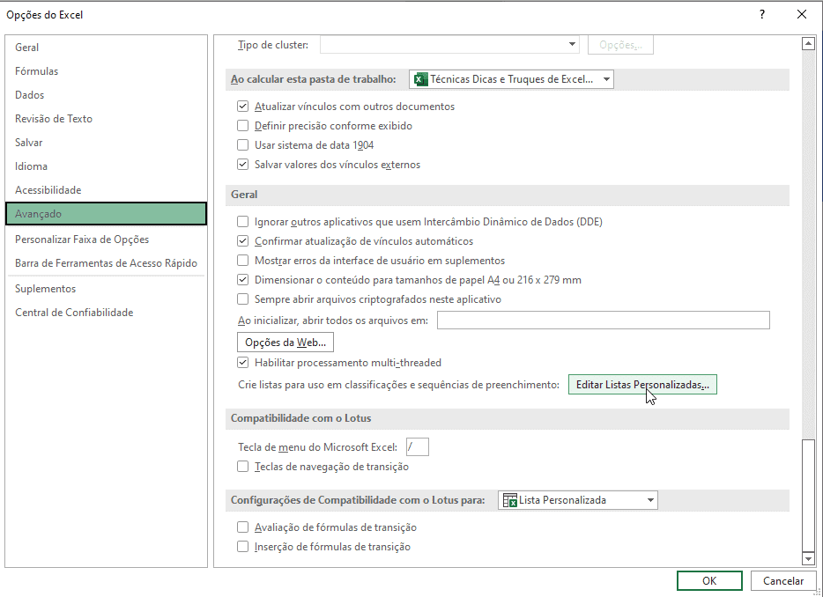The image size is (823, 597).
Task: Click the startup folder path field
Action: (x=603, y=321)
